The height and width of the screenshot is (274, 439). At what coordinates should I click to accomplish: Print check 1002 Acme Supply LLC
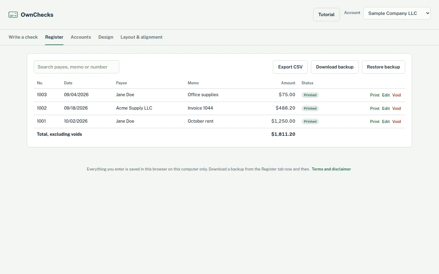[375, 108]
